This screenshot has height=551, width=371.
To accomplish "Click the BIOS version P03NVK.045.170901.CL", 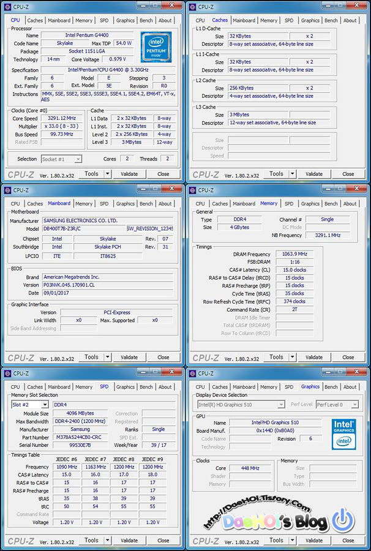I will [x=108, y=285].
